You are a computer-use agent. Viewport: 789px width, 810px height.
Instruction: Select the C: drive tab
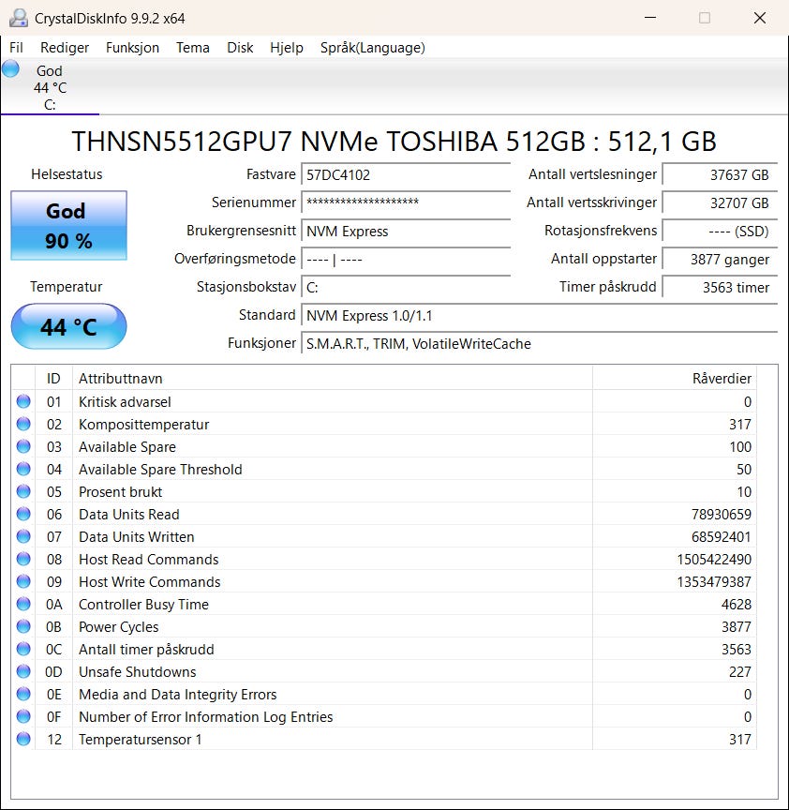coord(50,87)
